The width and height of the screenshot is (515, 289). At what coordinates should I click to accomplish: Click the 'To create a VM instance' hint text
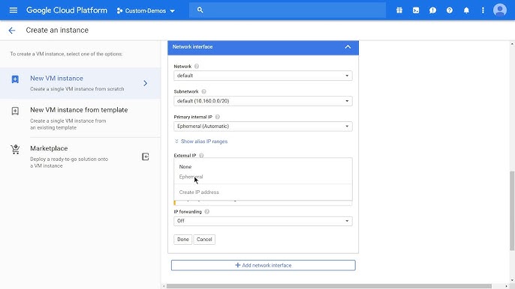(66, 54)
